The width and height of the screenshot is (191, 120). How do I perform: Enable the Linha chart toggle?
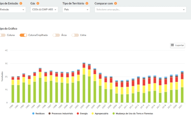(75, 35)
